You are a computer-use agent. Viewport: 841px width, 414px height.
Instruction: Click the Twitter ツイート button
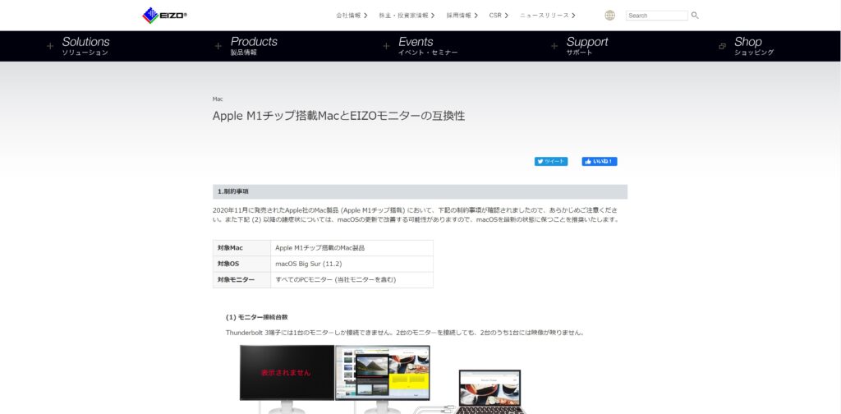click(551, 162)
